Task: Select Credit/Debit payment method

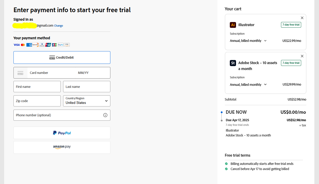Action: point(62,57)
